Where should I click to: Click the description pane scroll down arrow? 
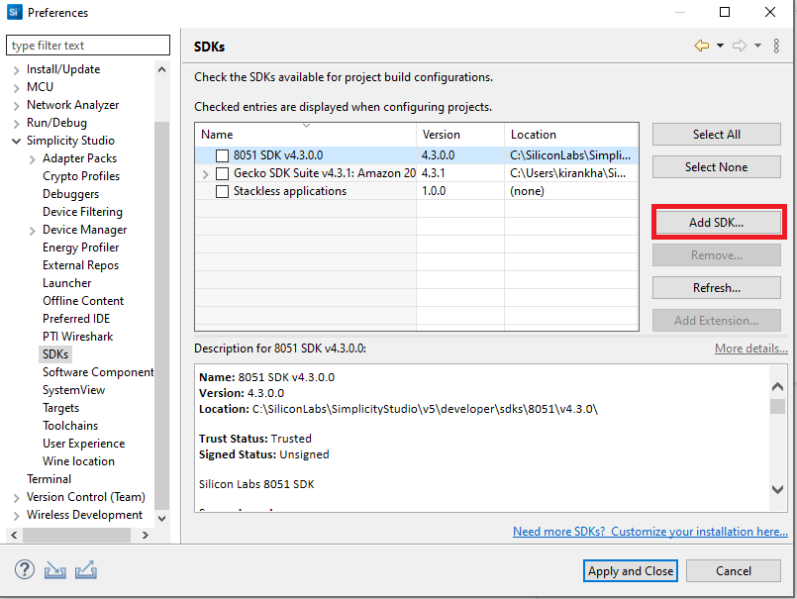tap(777, 490)
